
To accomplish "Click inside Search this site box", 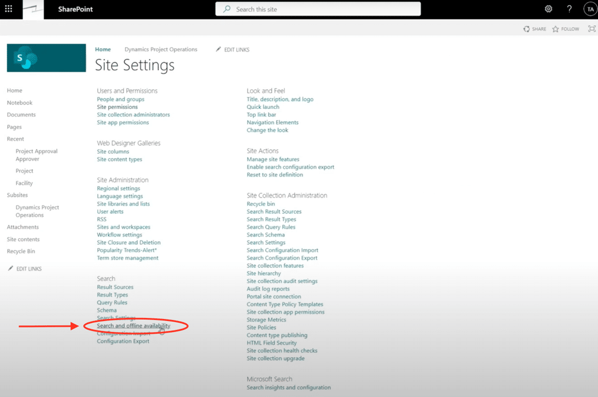I will pos(318,9).
